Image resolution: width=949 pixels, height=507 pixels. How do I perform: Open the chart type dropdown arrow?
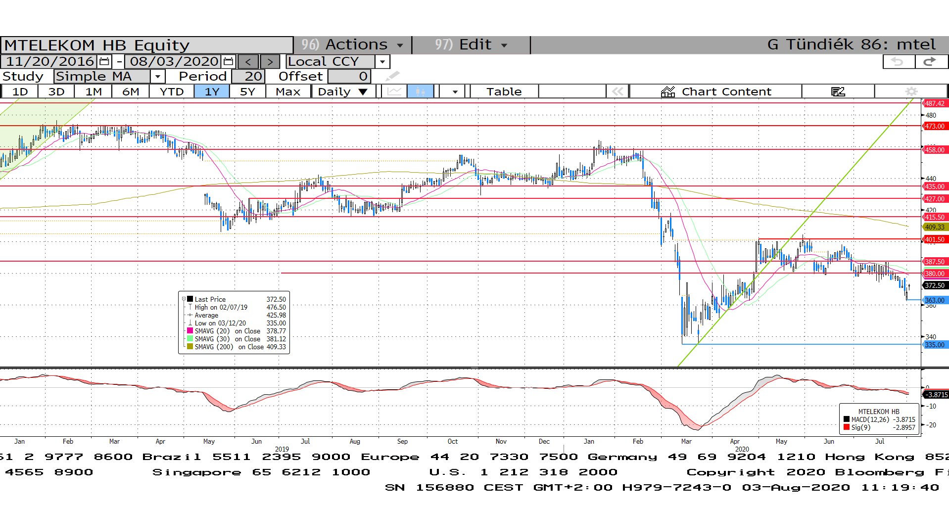(454, 92)
